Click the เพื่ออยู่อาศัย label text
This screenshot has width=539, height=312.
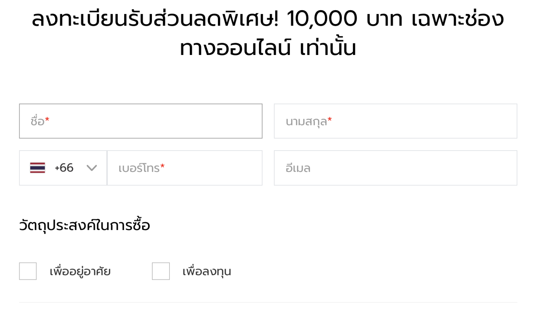click(80, 271)
